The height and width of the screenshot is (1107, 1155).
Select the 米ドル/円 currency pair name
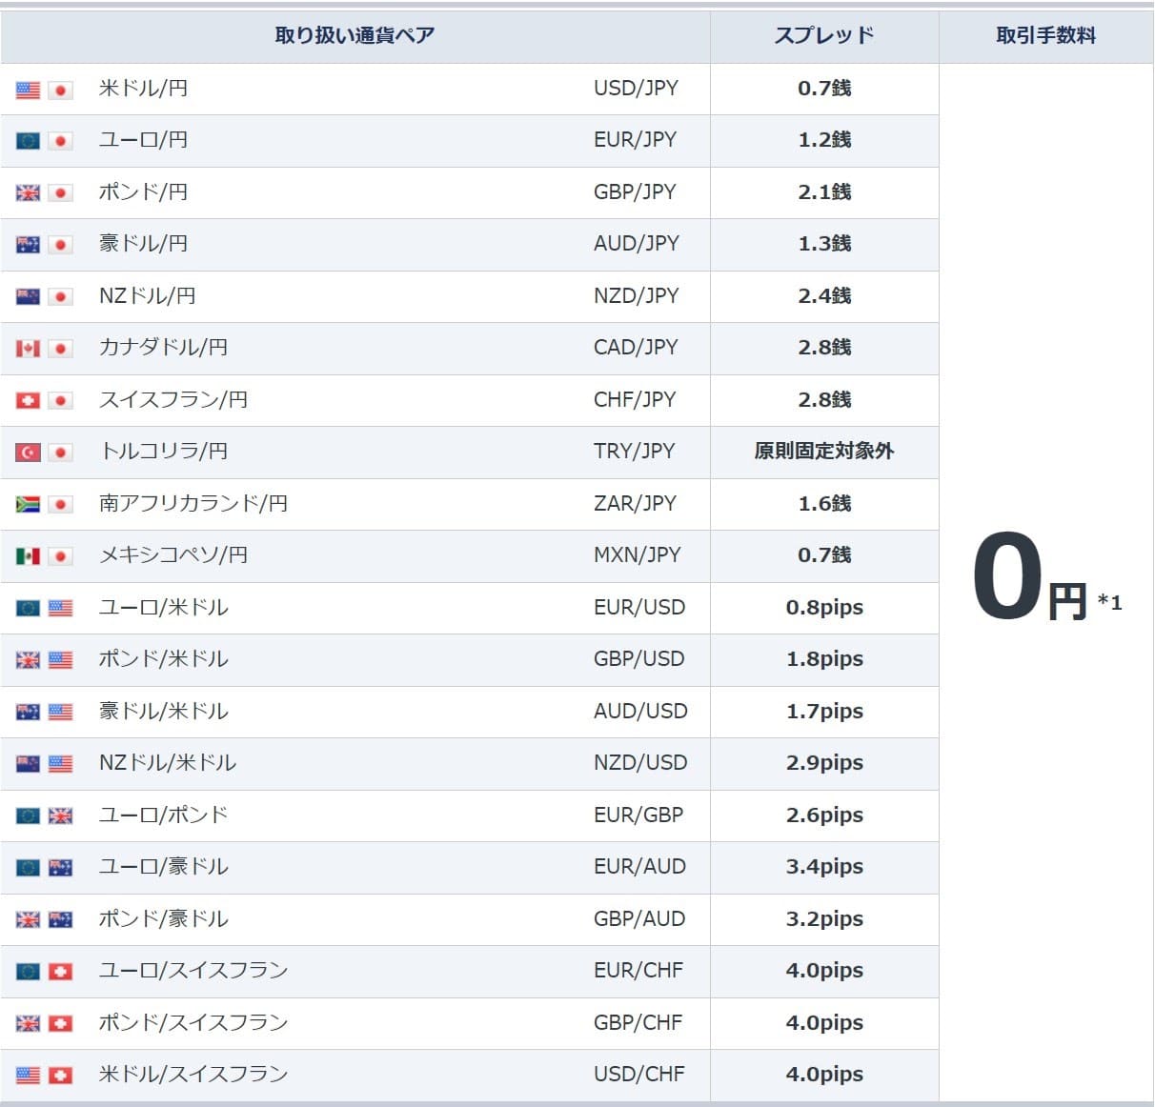tap(143, 89)
